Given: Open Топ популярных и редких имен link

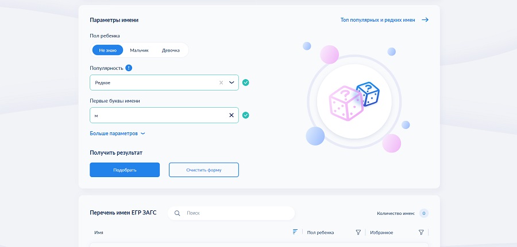Looking at the screenshot, I should point(377,19).
